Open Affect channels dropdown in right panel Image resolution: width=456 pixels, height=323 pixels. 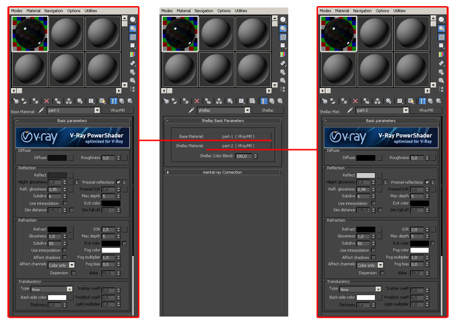point(381,265)
